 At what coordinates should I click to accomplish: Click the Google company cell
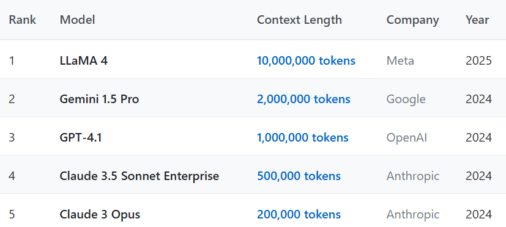(406, 99)
